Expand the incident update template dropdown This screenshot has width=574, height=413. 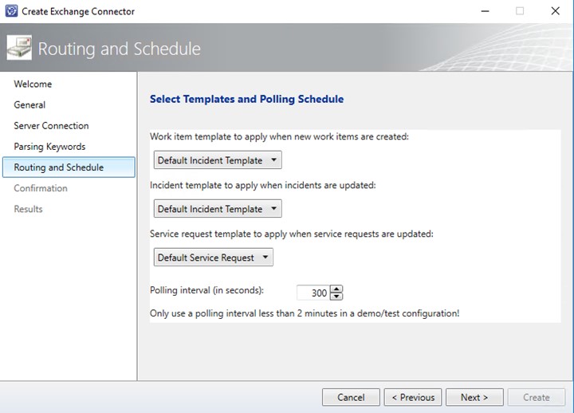pyautogui.click(x=218, y=209)
